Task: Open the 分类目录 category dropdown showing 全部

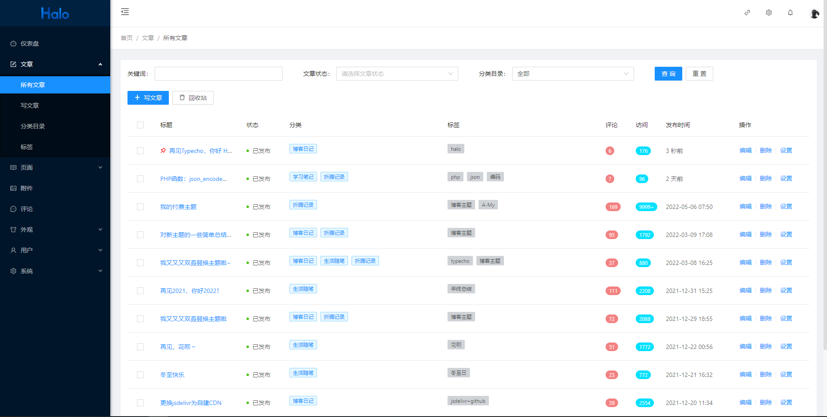Action: (573, 74)
